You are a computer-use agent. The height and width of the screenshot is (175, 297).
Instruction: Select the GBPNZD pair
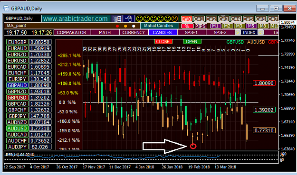18,92
